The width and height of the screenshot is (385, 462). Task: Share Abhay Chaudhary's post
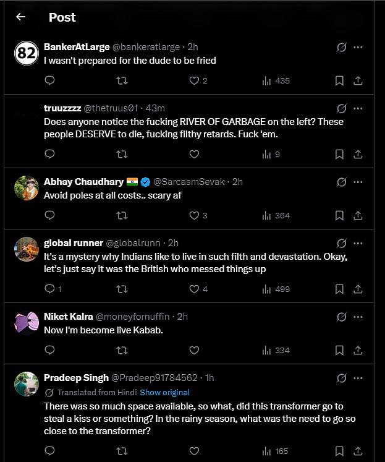click(x=358, y=215)
